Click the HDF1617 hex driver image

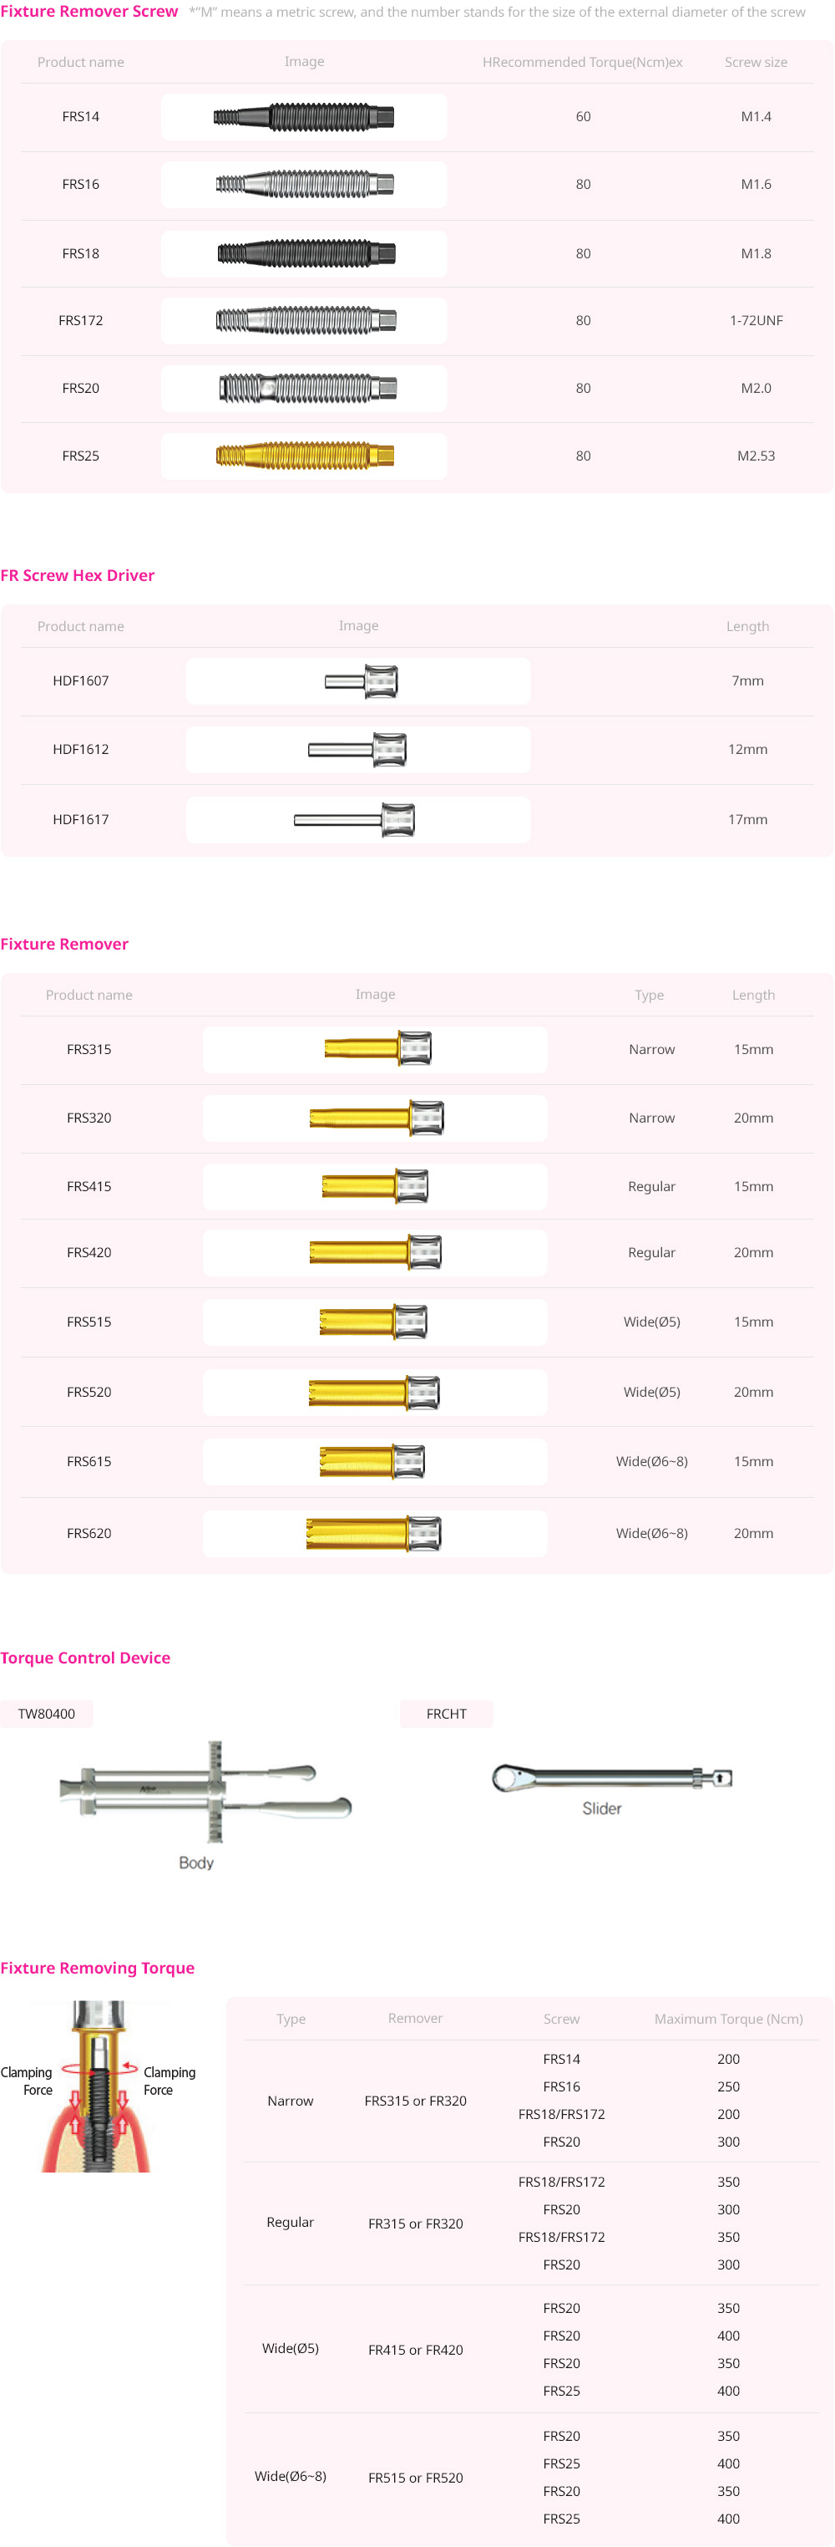point(355,820)
